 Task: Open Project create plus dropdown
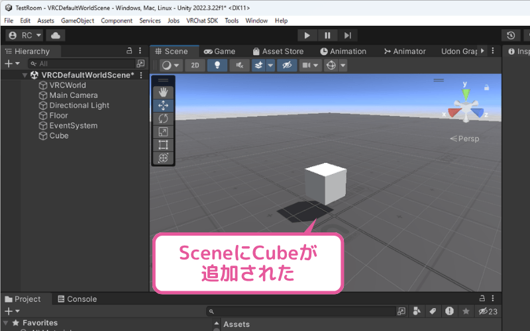click(x=12, y=311)
